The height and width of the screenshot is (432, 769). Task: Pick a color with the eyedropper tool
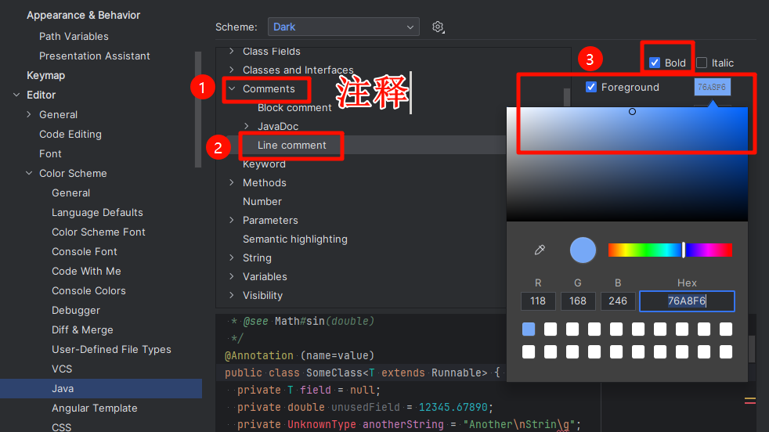[540, 250]
